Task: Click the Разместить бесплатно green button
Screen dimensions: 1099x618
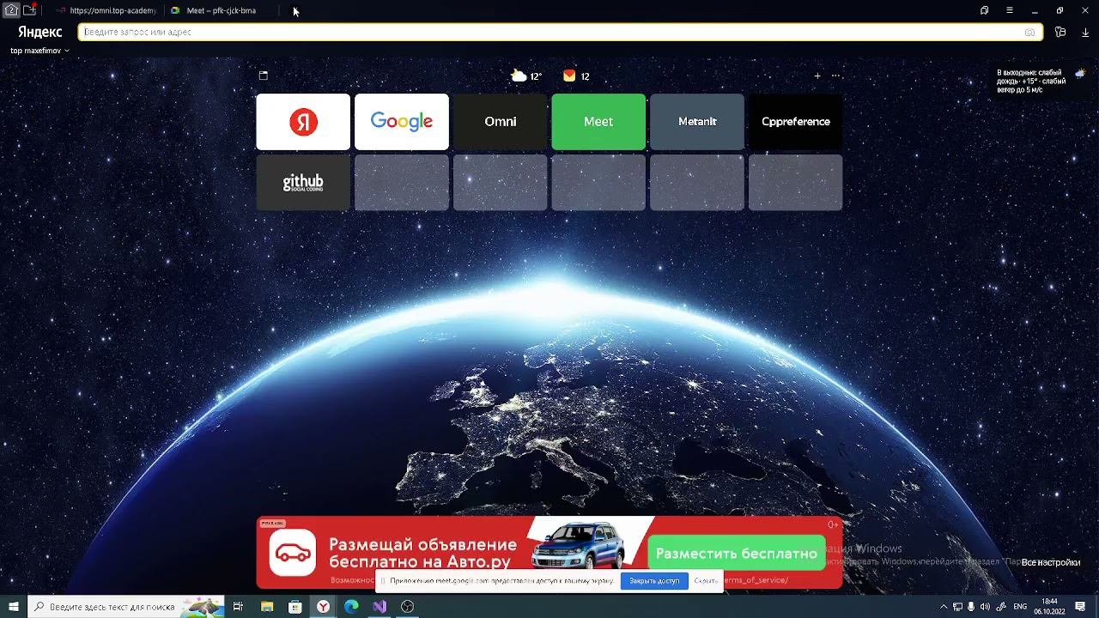Action: (736, 554)
